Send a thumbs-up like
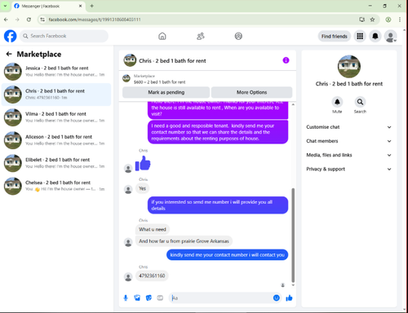The width and height of the screenshot is (408, 313). pyautogui.click(x=289, y=298)
